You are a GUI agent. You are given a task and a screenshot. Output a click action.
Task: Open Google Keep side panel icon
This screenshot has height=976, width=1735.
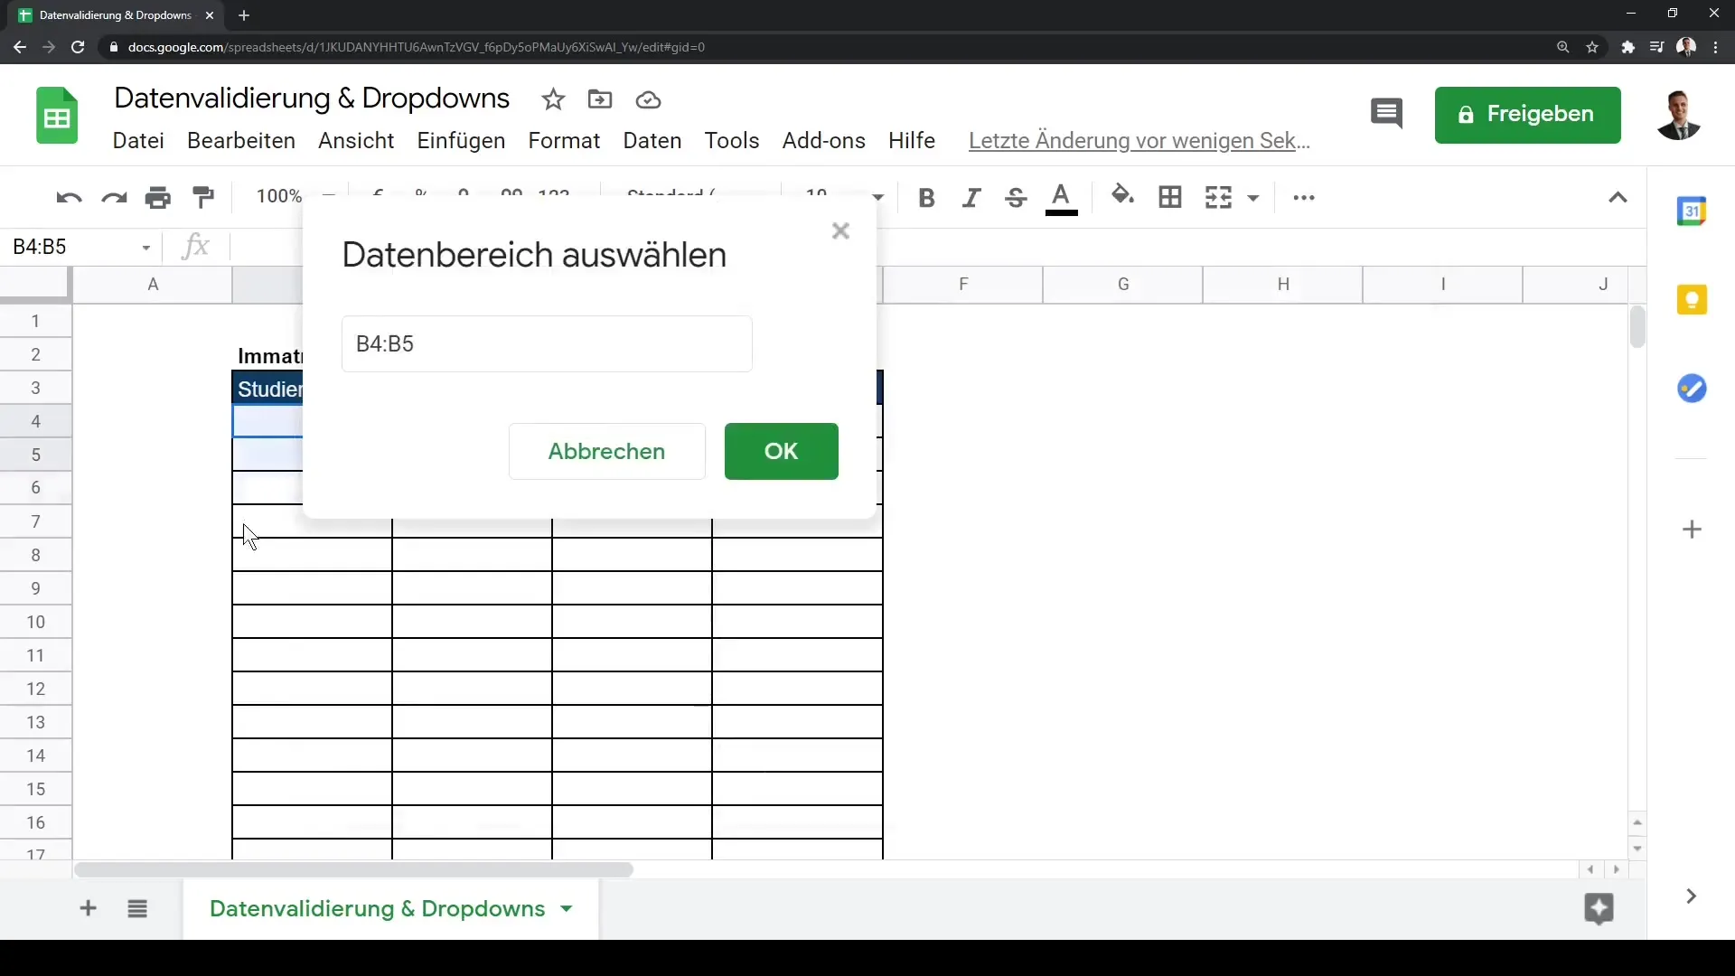1691,300
